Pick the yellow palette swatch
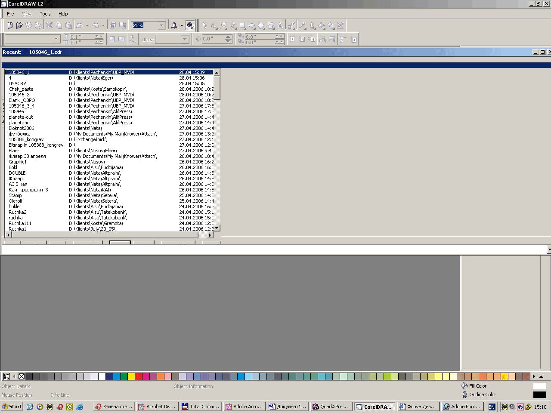 131,376
